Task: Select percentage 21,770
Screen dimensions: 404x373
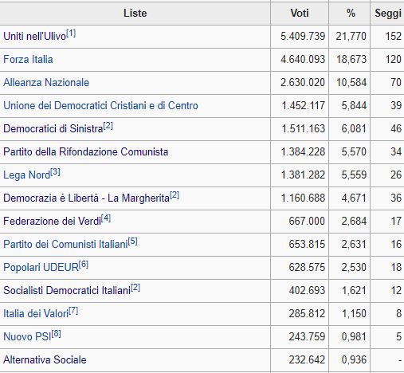Action: [x=351, y=37]
